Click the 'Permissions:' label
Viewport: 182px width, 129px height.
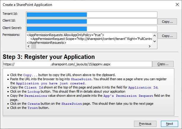11,35
